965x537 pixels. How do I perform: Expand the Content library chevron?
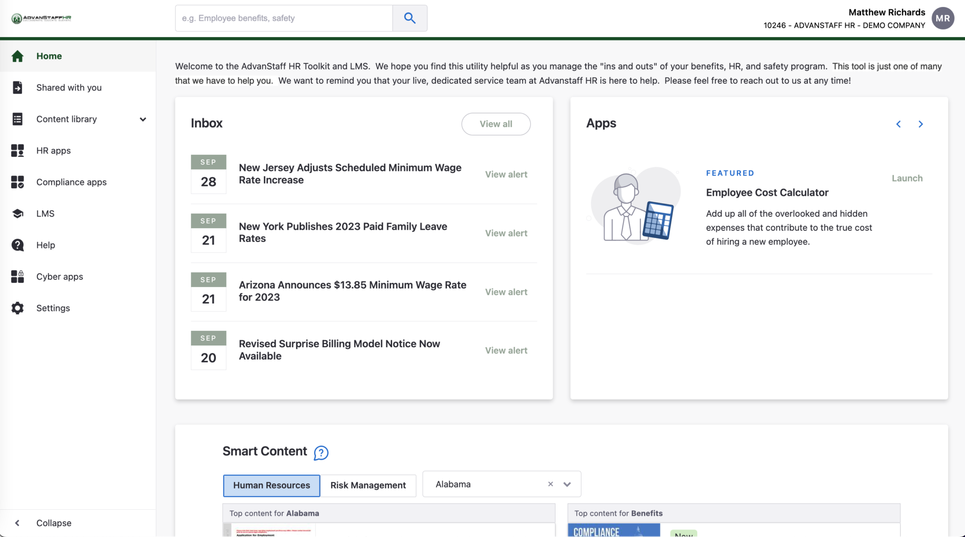click(143, 120)
